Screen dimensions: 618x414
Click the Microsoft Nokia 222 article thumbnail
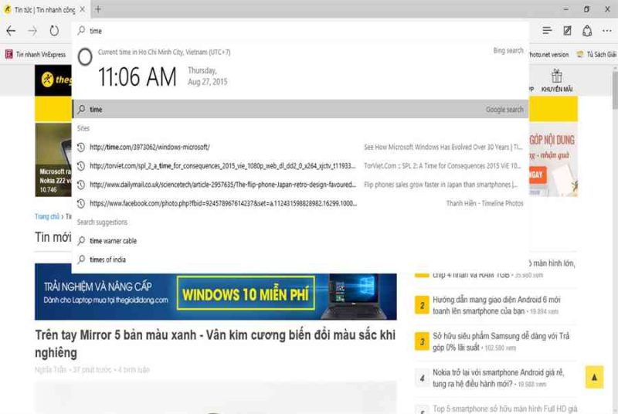53,160
